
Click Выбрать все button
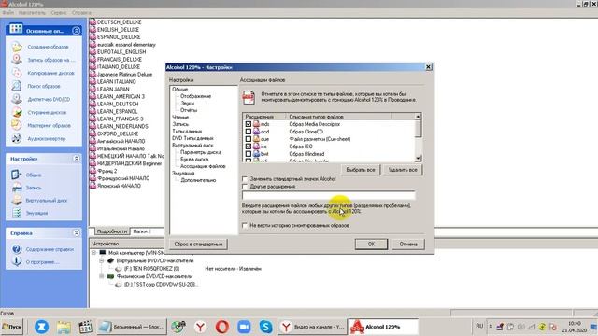(361, 170)
